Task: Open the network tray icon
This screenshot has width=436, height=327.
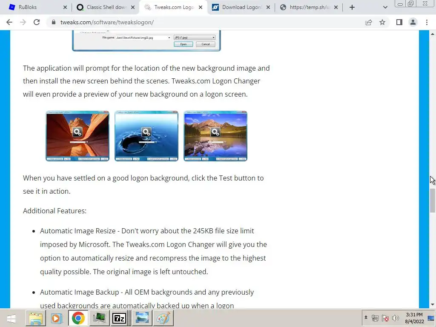Action: 375,318
